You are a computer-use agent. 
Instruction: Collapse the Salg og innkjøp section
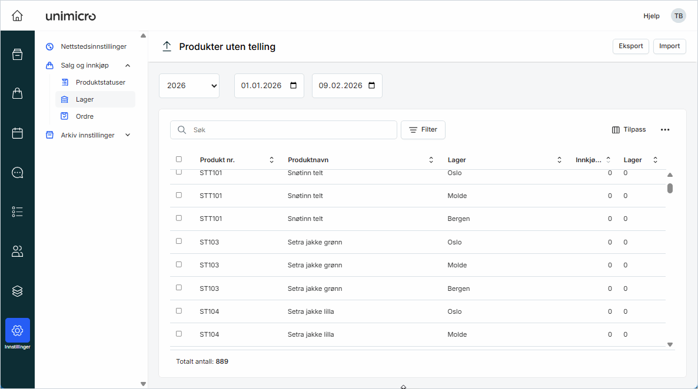point(128,65)
